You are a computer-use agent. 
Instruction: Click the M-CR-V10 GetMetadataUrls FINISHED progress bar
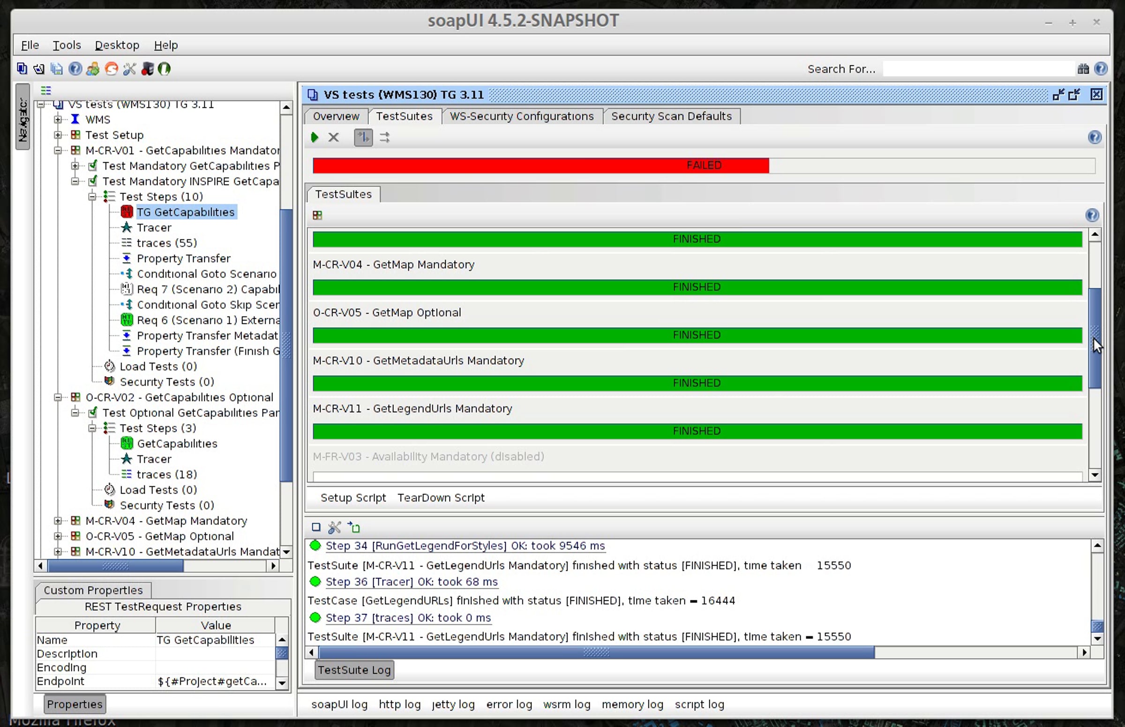[697, 383]
